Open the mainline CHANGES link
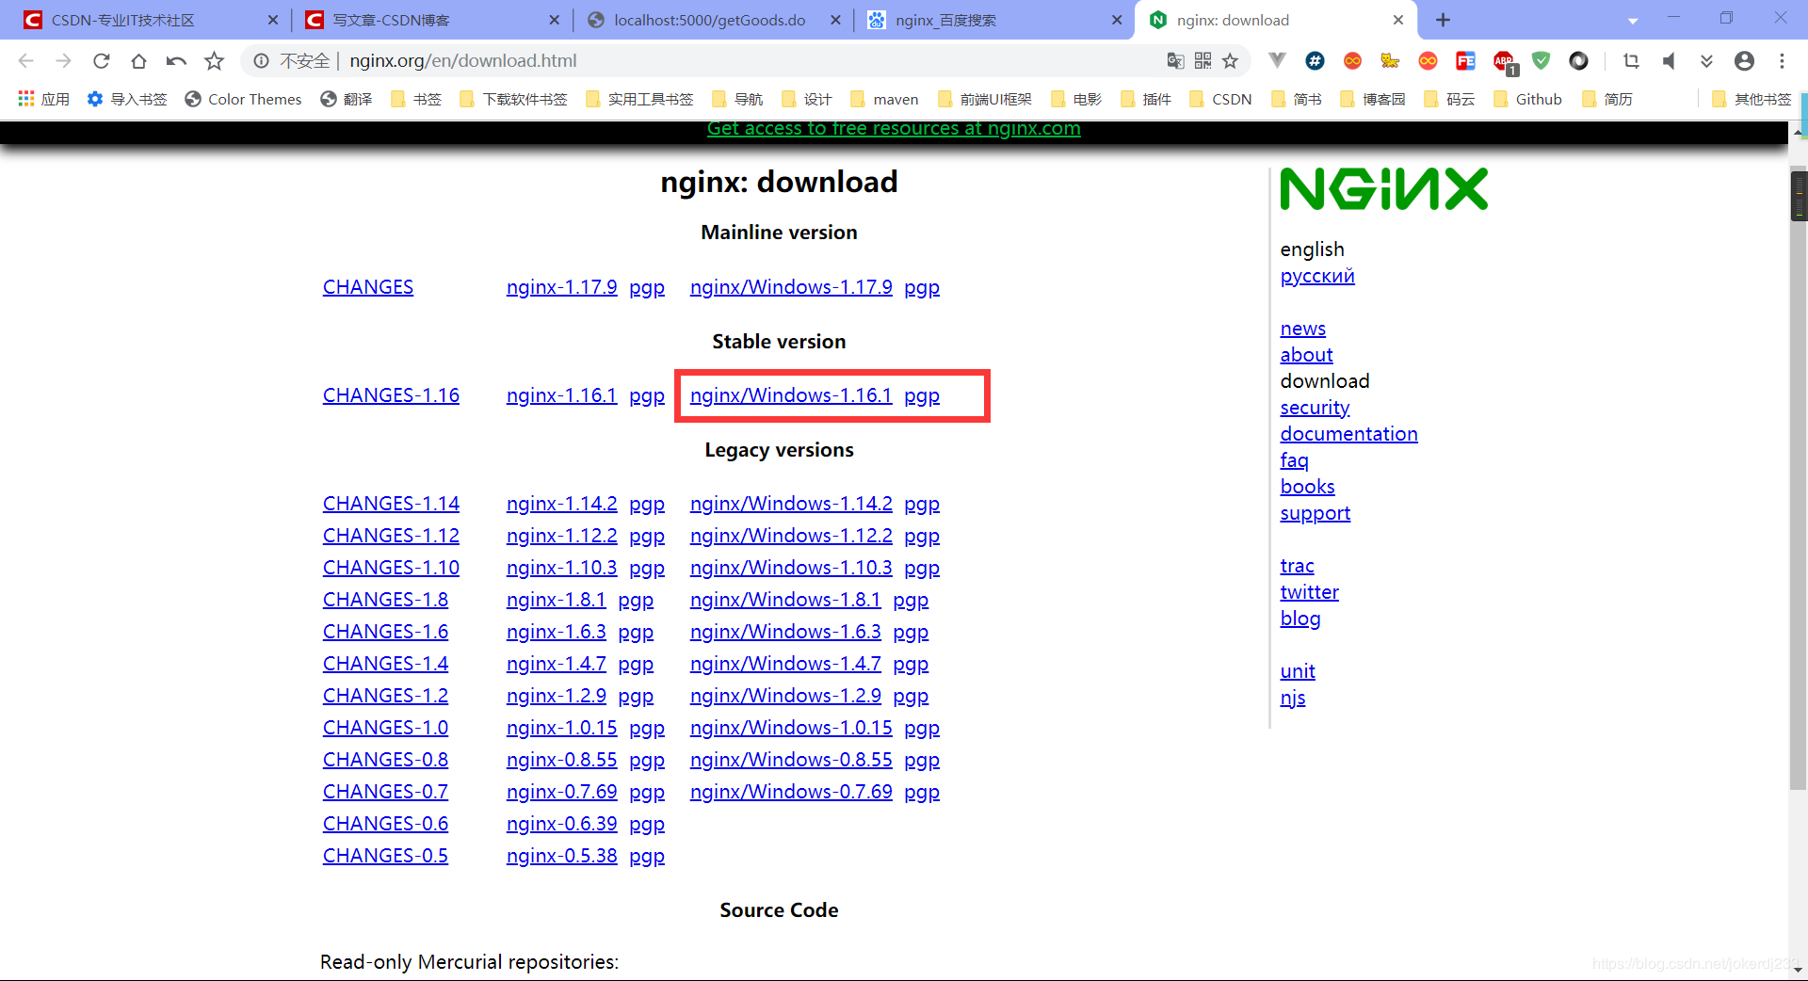Image resolution: width=1808 pixels, height=981 pixels. 368,287
